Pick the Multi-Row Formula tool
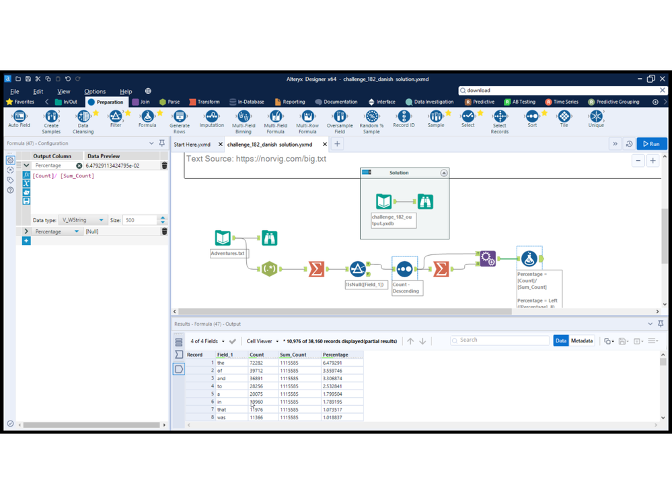The width and height of the screenshot is (672, 504). coord(307,122)
